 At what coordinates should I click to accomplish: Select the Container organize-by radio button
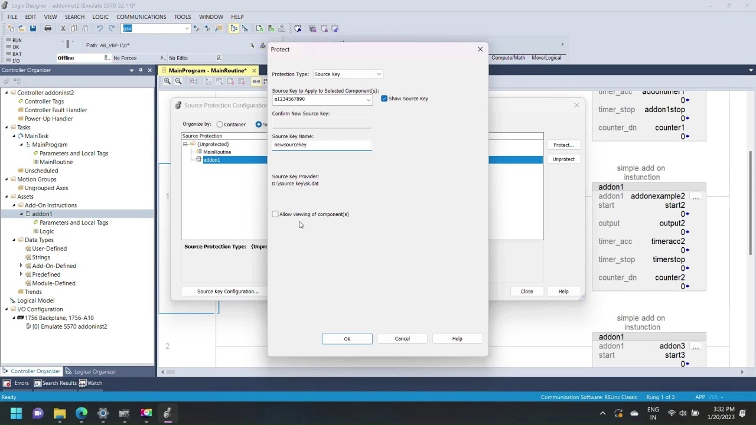(220, 125)
